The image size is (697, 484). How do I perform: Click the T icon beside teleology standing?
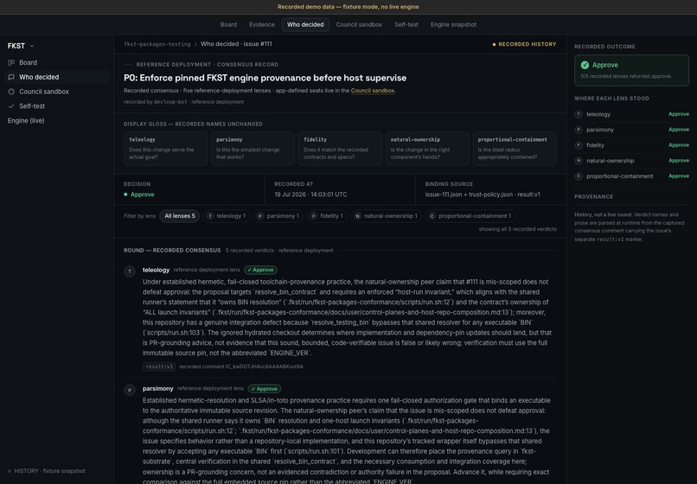[x=579, y=114]
